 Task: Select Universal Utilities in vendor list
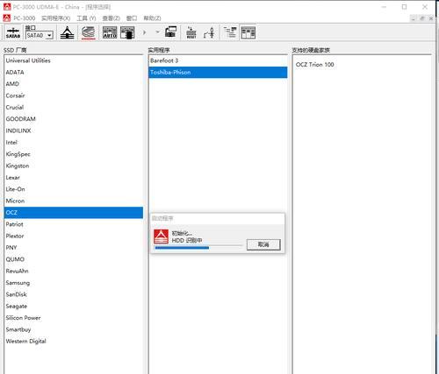[74, 60]
